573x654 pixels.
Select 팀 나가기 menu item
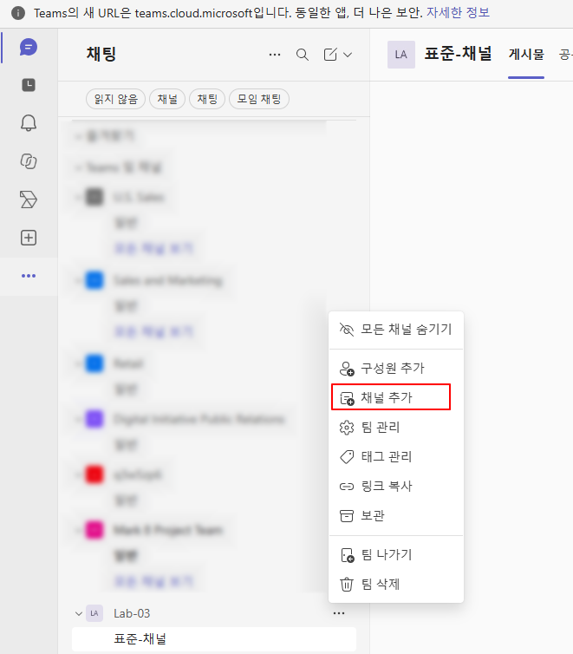(x=396, y=555)
